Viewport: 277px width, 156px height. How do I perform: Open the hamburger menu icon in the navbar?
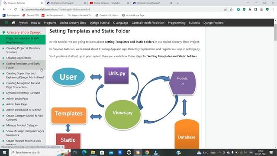coord(6,23)
